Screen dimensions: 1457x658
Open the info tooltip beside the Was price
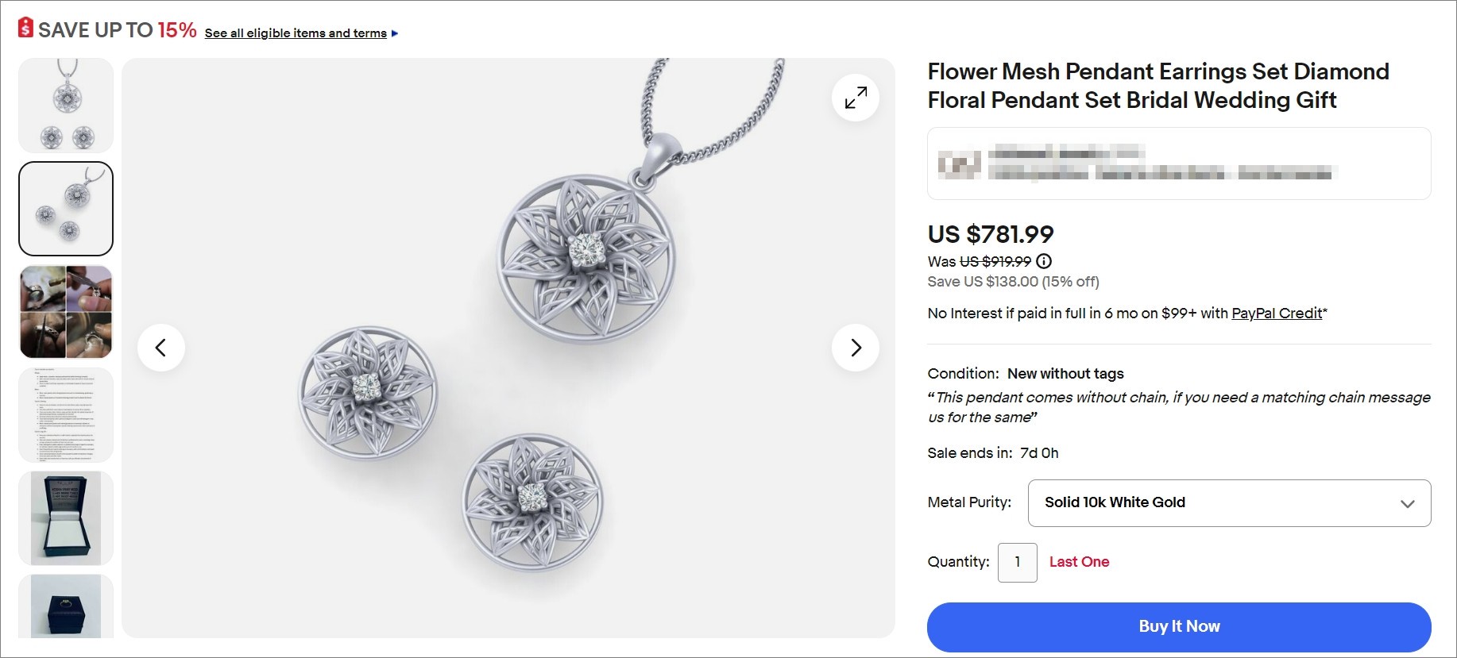1044,261
